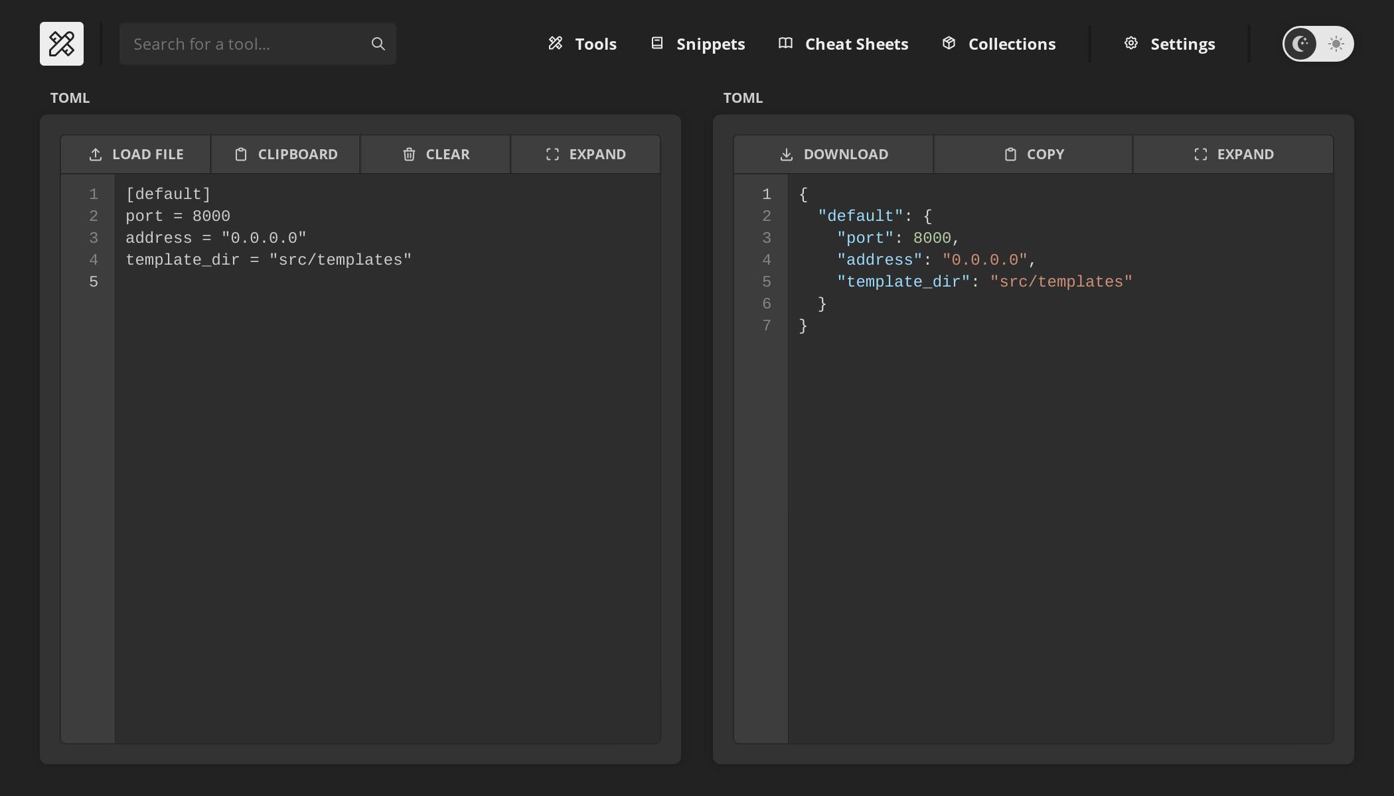Open the app home via the logo icon
The width and height of the screenshot is (1394, 796).
[62, 43]
